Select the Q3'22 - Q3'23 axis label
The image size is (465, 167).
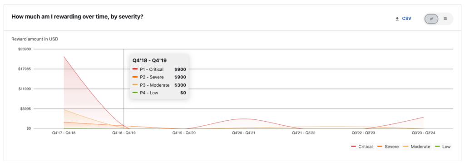click(364, 133)
